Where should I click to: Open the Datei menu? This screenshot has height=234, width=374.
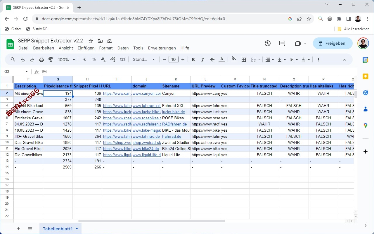click(x=23, y=48)
